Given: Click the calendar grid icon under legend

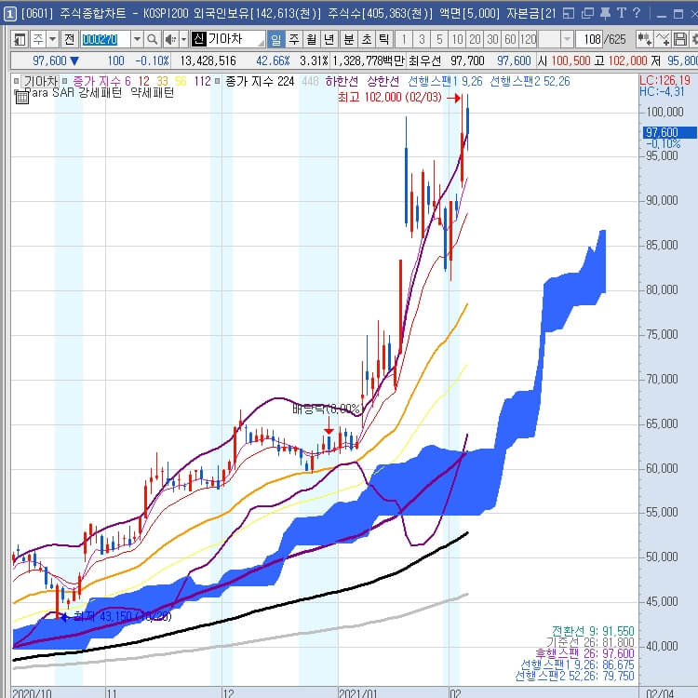Looking at the screenshot, I should pyautogui.click(x=21, y=97).
